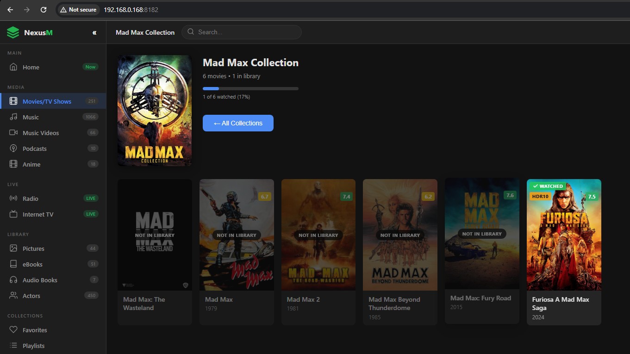Open the Mad Max: Fury Road poster
Screen dimensions: 630x354
tap(481, 234)
